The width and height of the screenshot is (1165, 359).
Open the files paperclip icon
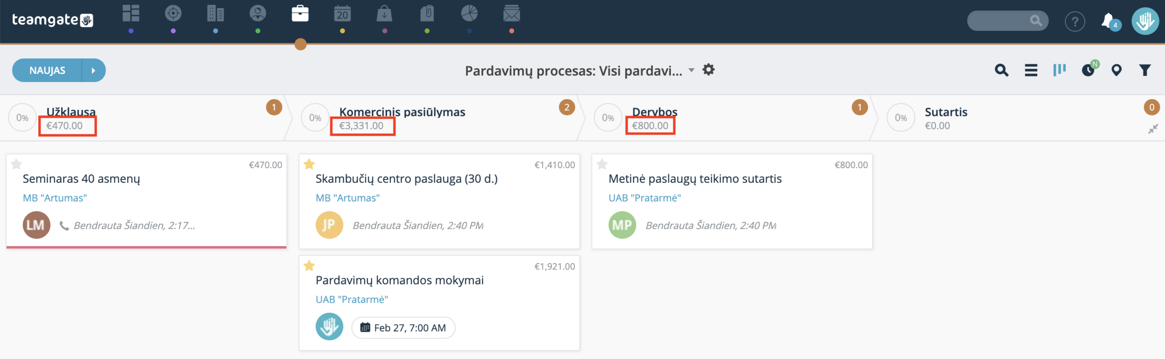pos(427,14)
